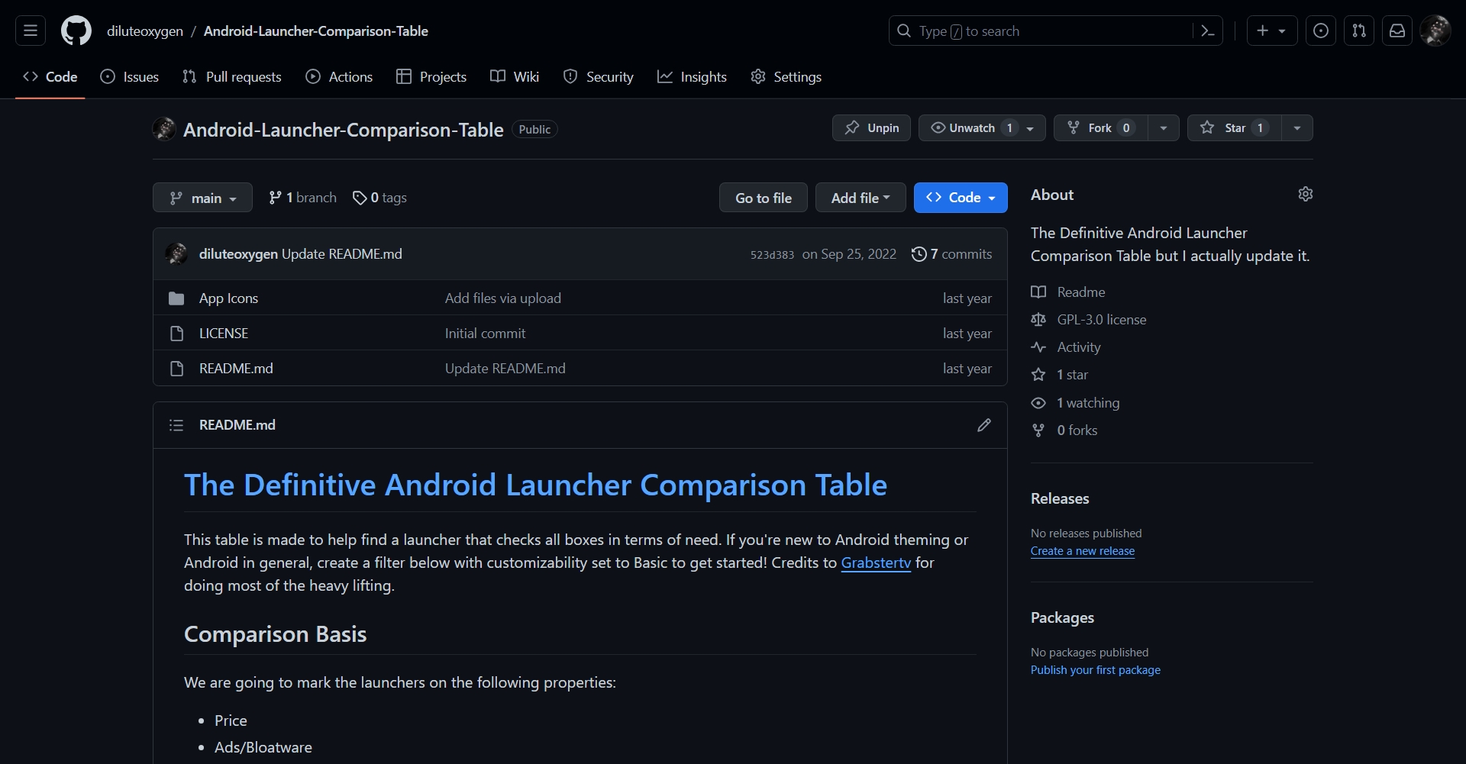The height and width of the screenshot is (764, 1466).
Task: Unpin this repository
Action: [x=871, y=127]
